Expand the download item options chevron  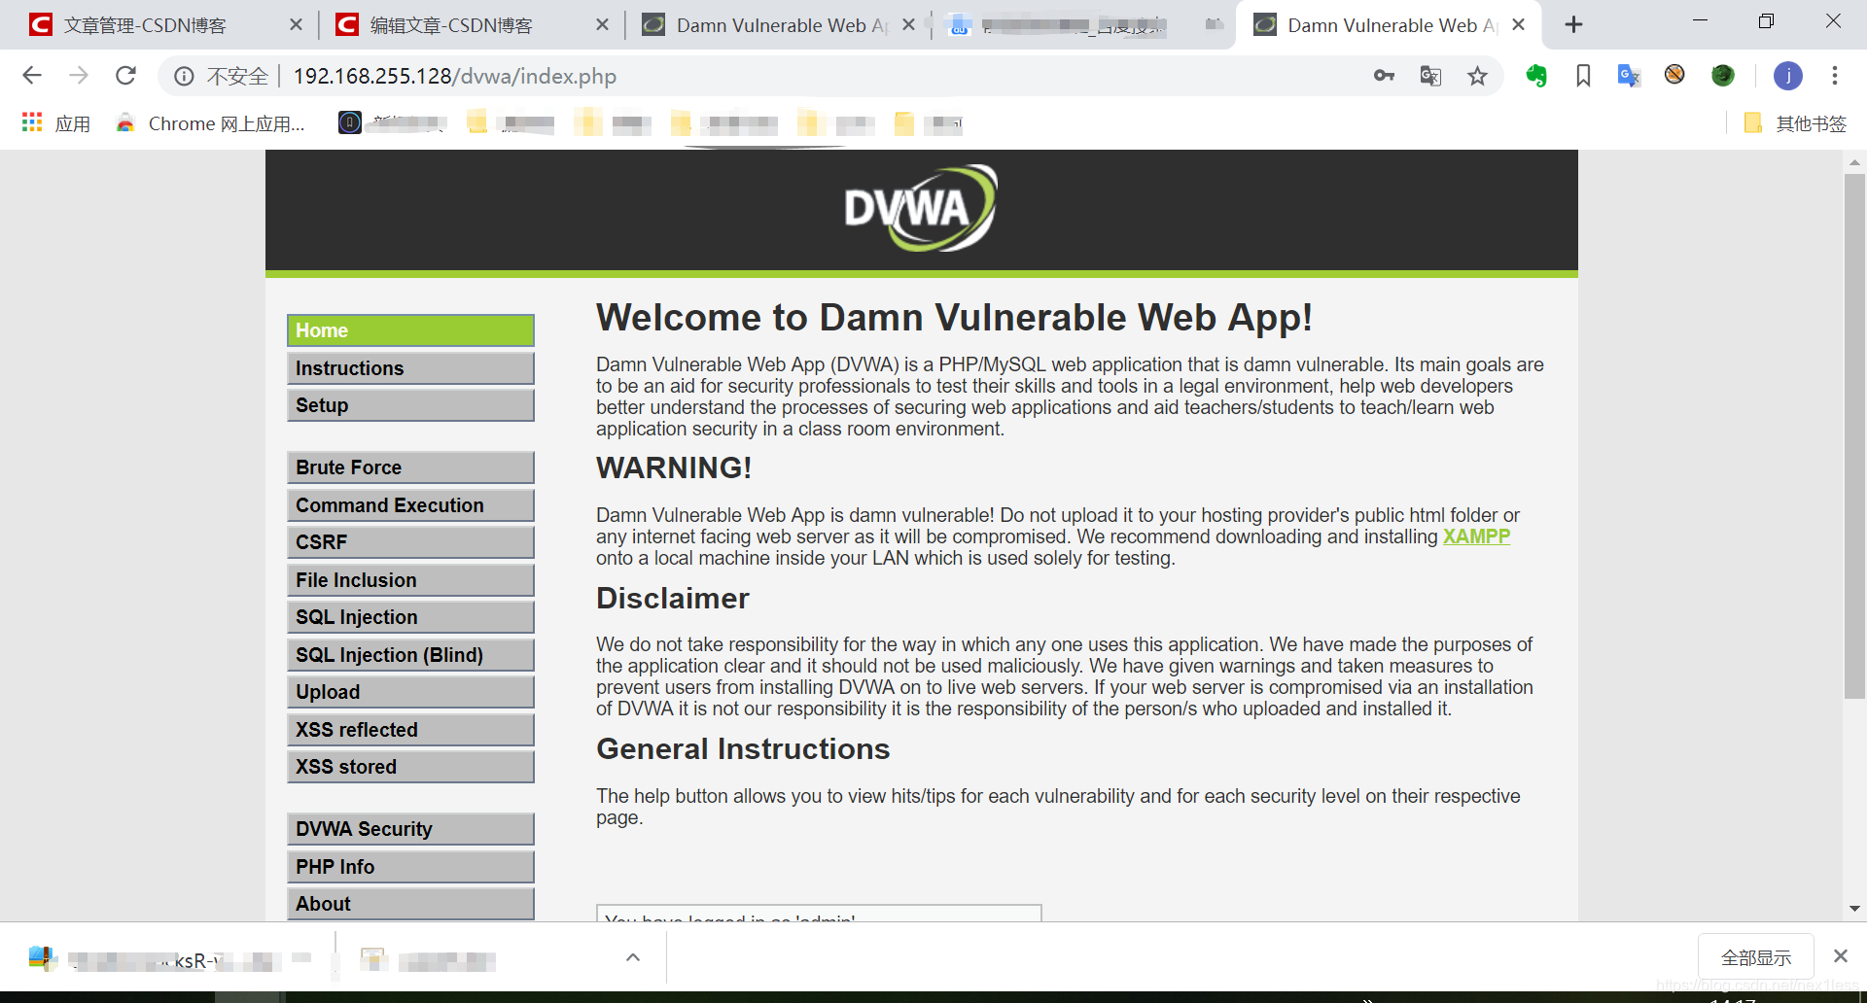click(633, 957)
